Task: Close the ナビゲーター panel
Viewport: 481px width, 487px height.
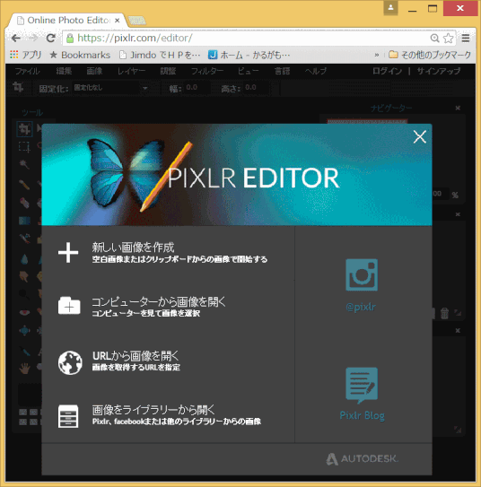Action: [458, 109]
